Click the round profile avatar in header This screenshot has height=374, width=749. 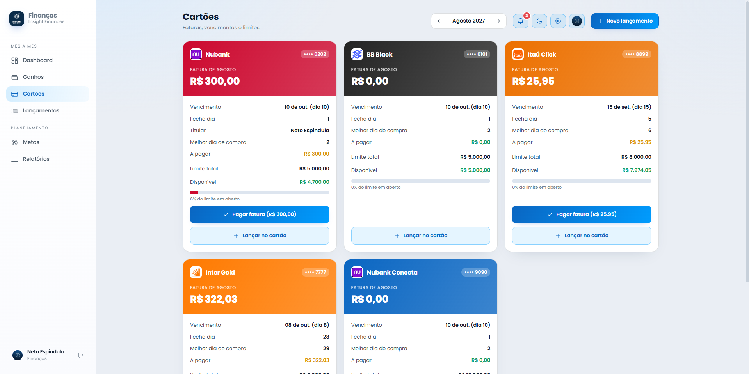click(577, 21)
